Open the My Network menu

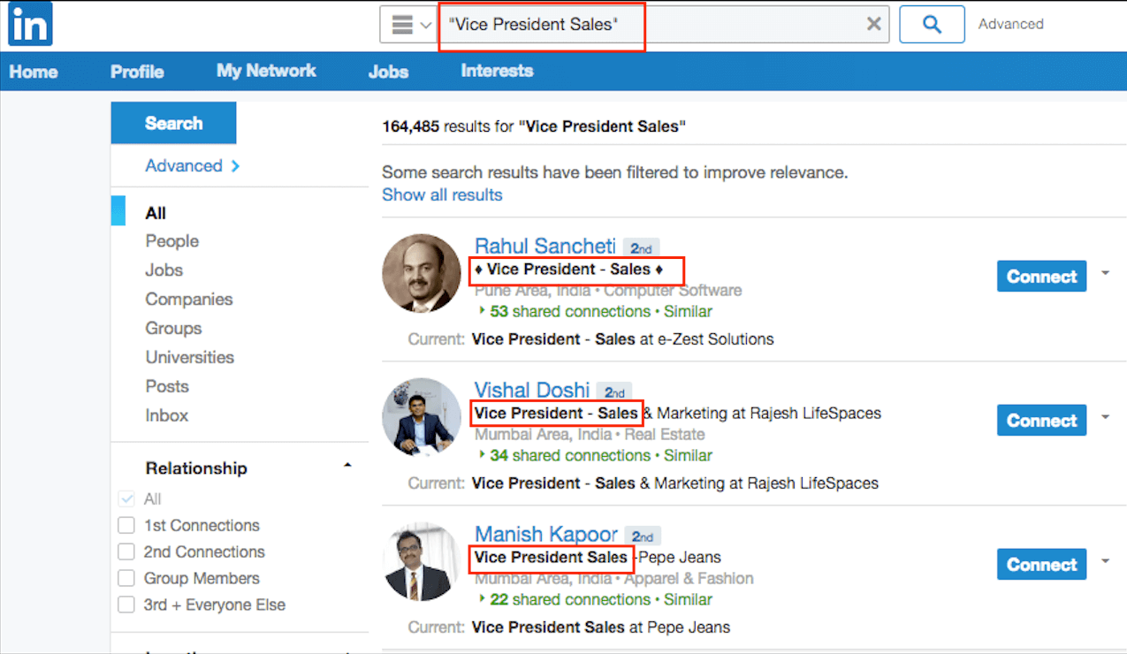(x=266, y=71)
